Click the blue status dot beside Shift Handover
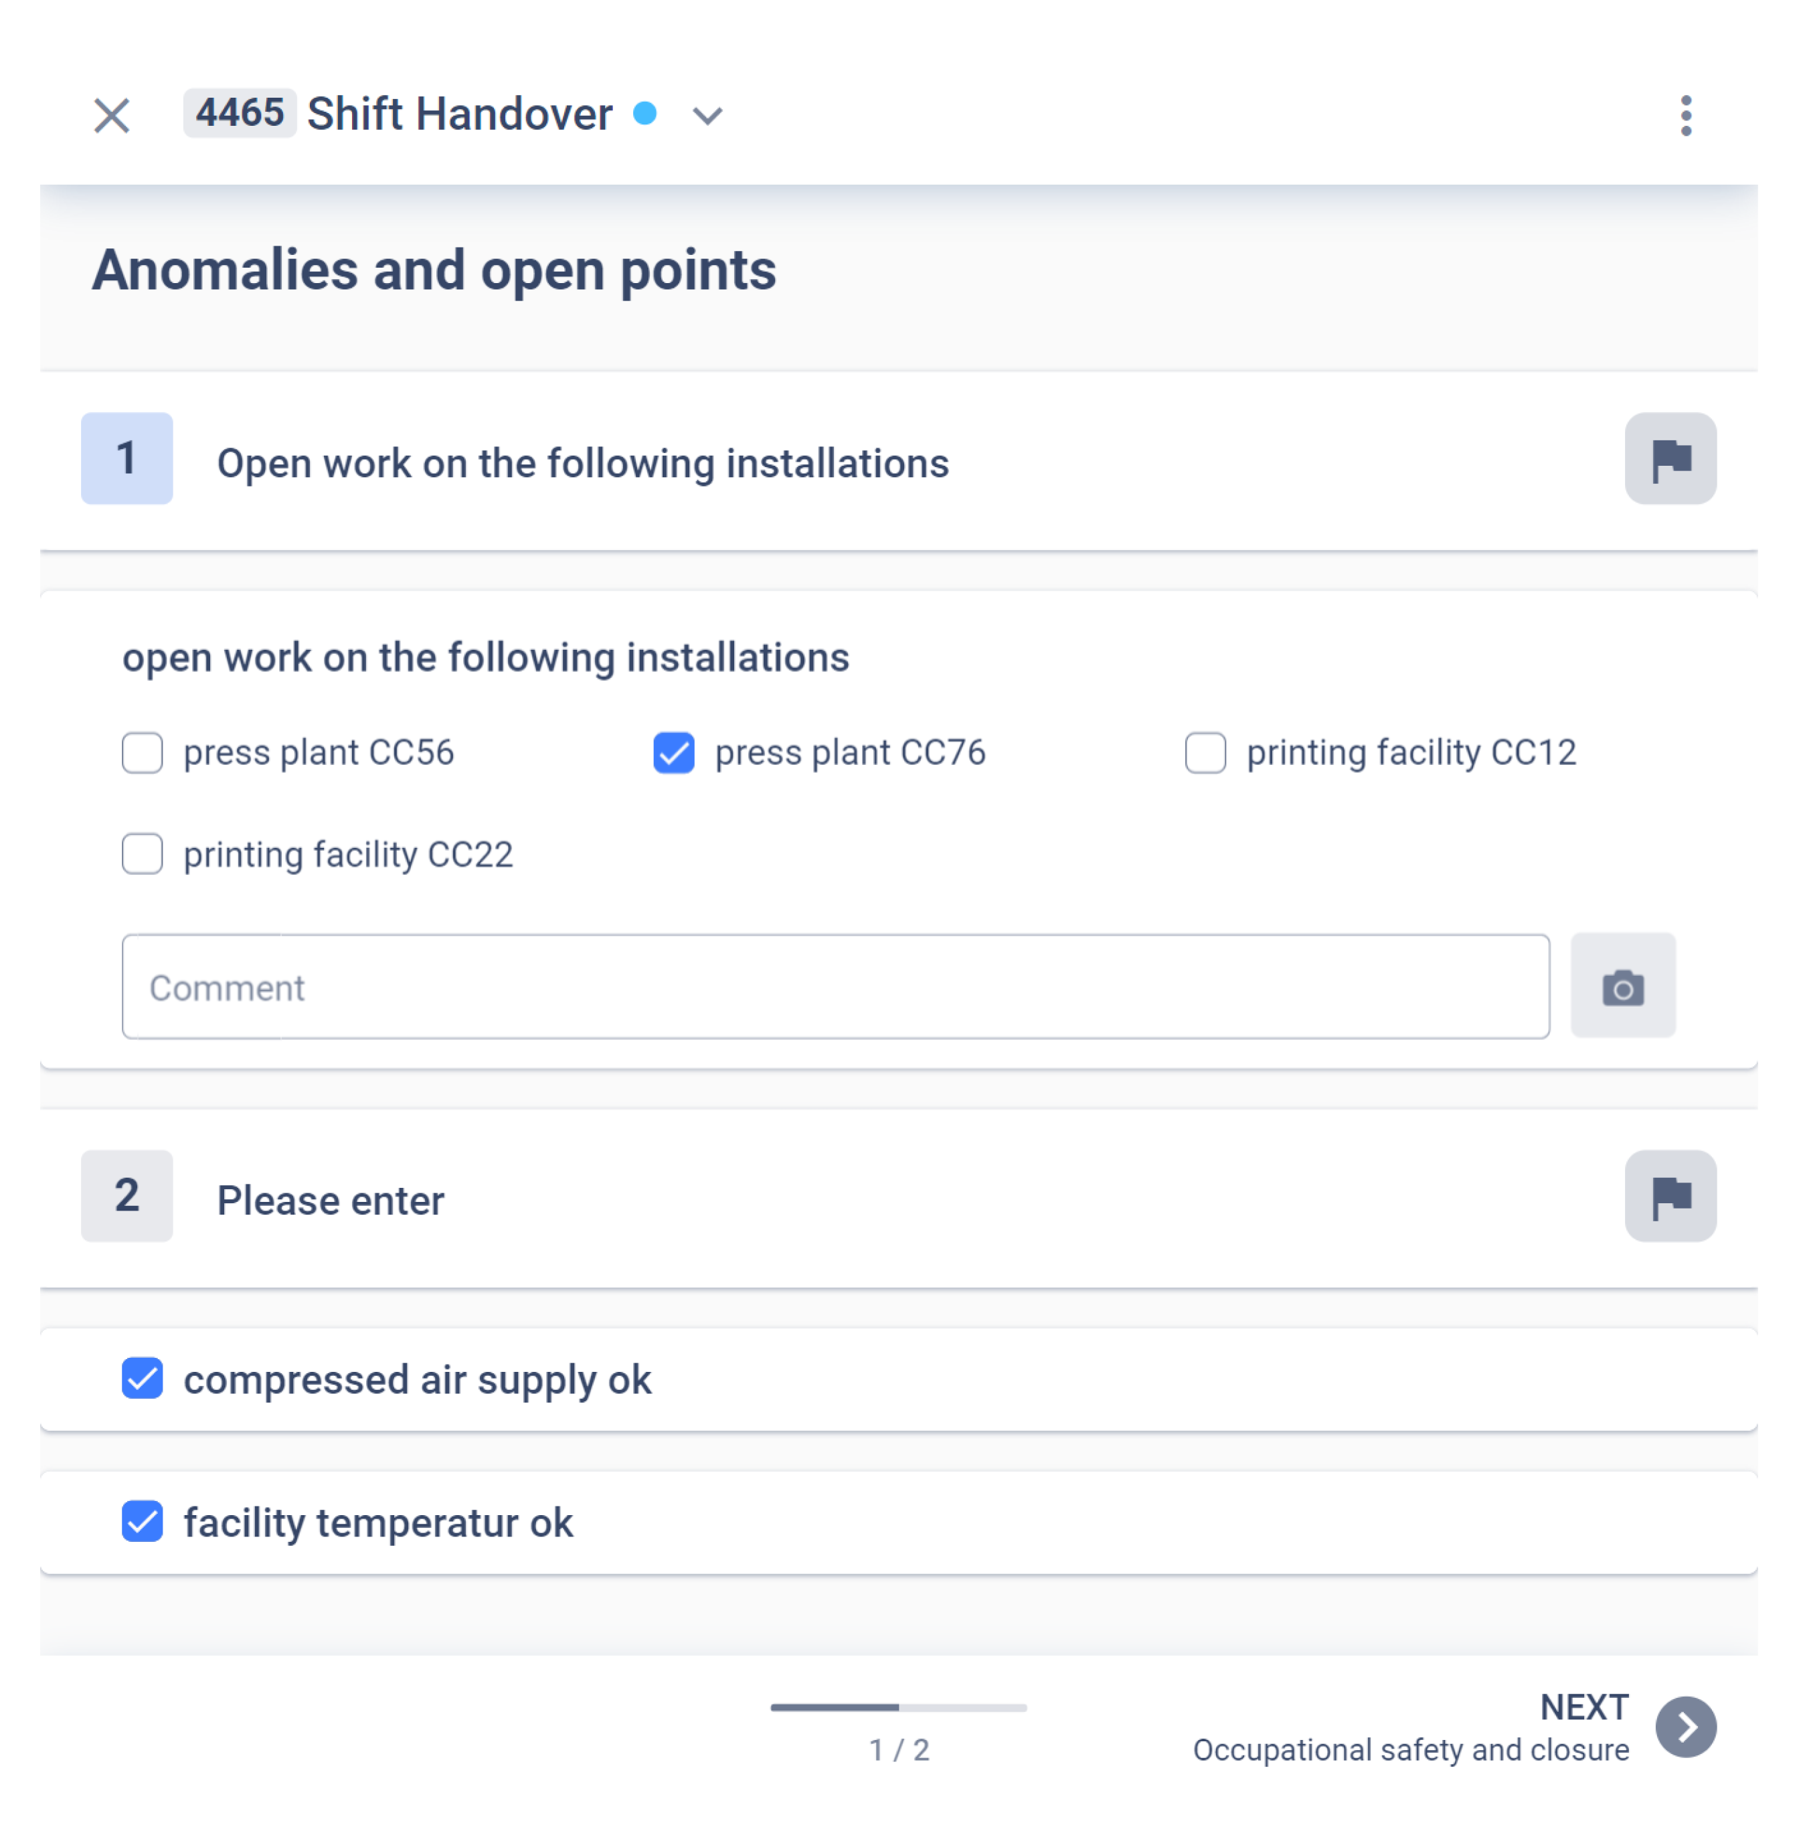This screenshot has height=1839, width=1799. pos(645,113)
